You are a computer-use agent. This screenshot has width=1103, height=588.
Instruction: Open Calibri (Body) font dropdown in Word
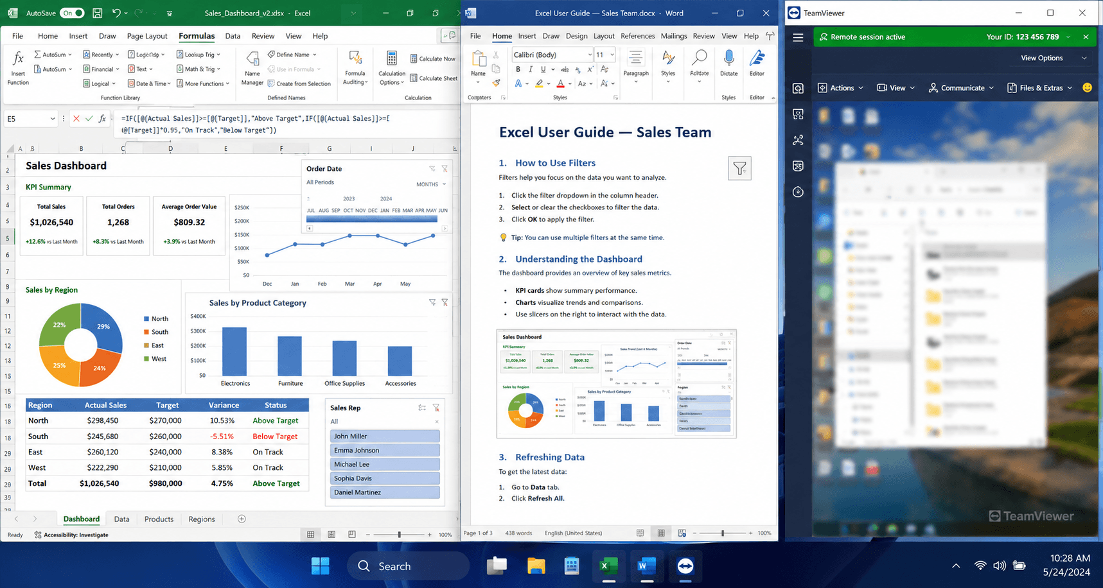pos(590,55)
